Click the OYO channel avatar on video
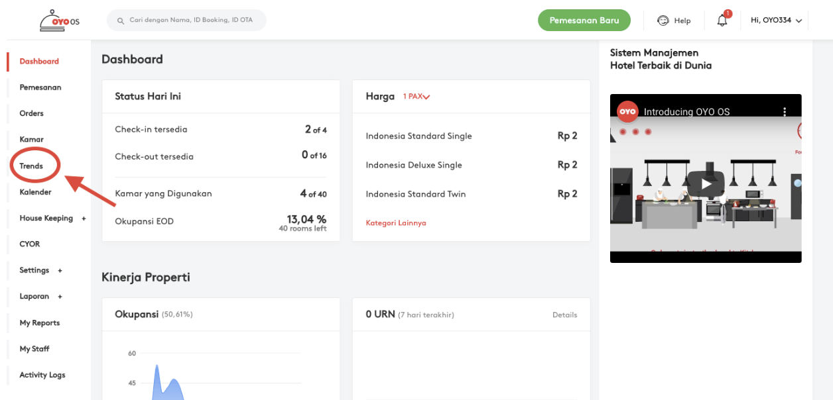This screenshot has height=400, width=833. [x=627, y=112]
